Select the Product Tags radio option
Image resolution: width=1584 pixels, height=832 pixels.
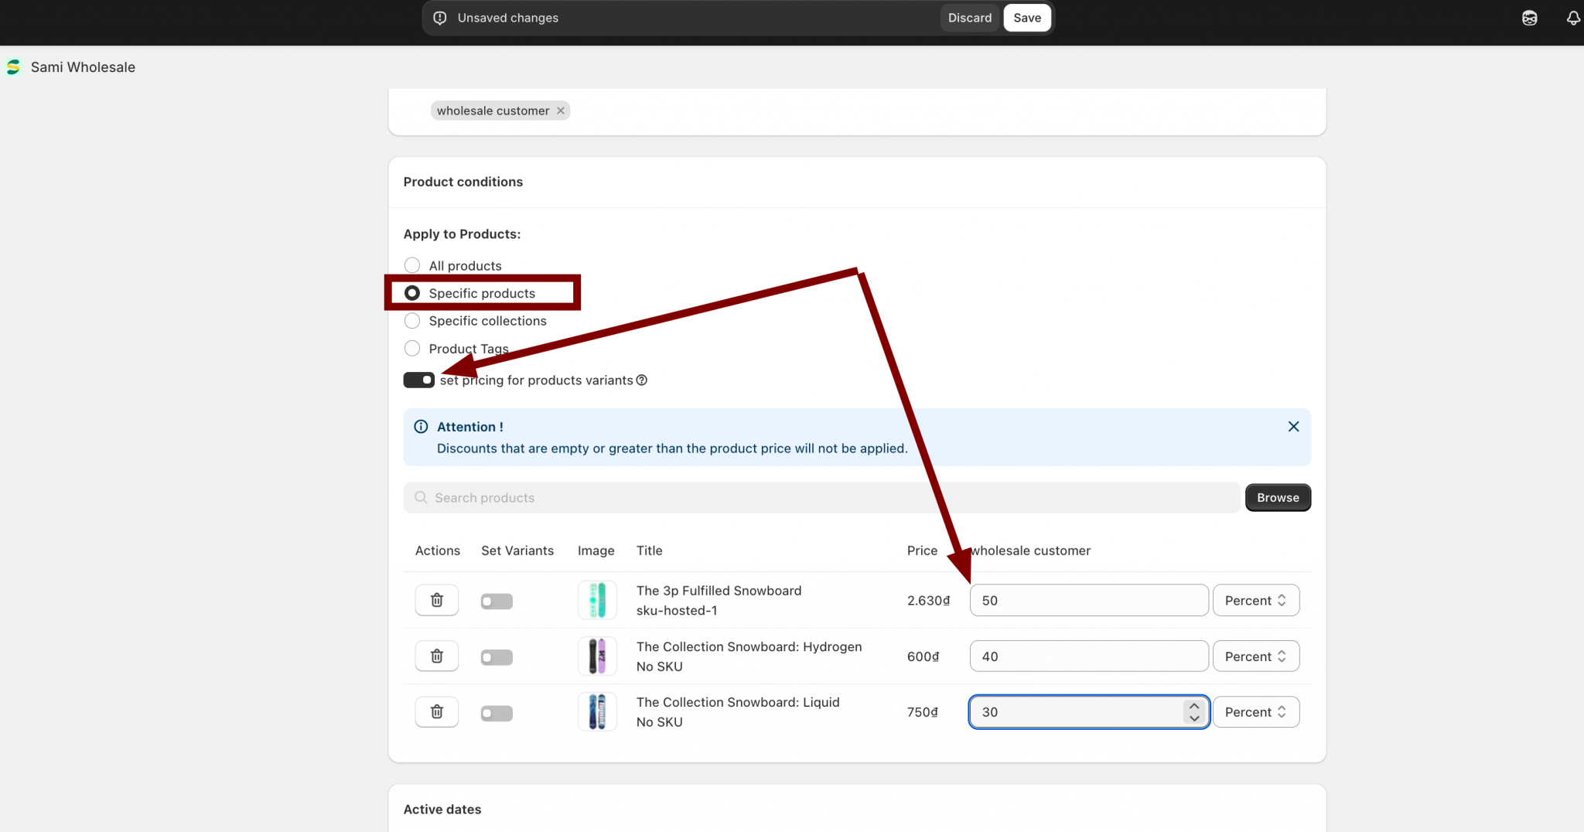pyautogui.click(x=412, y=349)
